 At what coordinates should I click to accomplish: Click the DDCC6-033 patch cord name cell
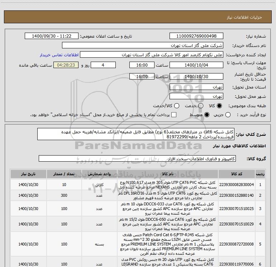pos(168,209)
